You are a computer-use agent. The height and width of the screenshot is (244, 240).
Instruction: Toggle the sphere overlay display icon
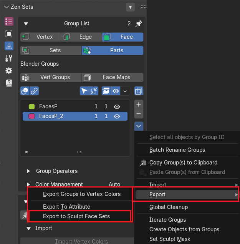[25, 91]
